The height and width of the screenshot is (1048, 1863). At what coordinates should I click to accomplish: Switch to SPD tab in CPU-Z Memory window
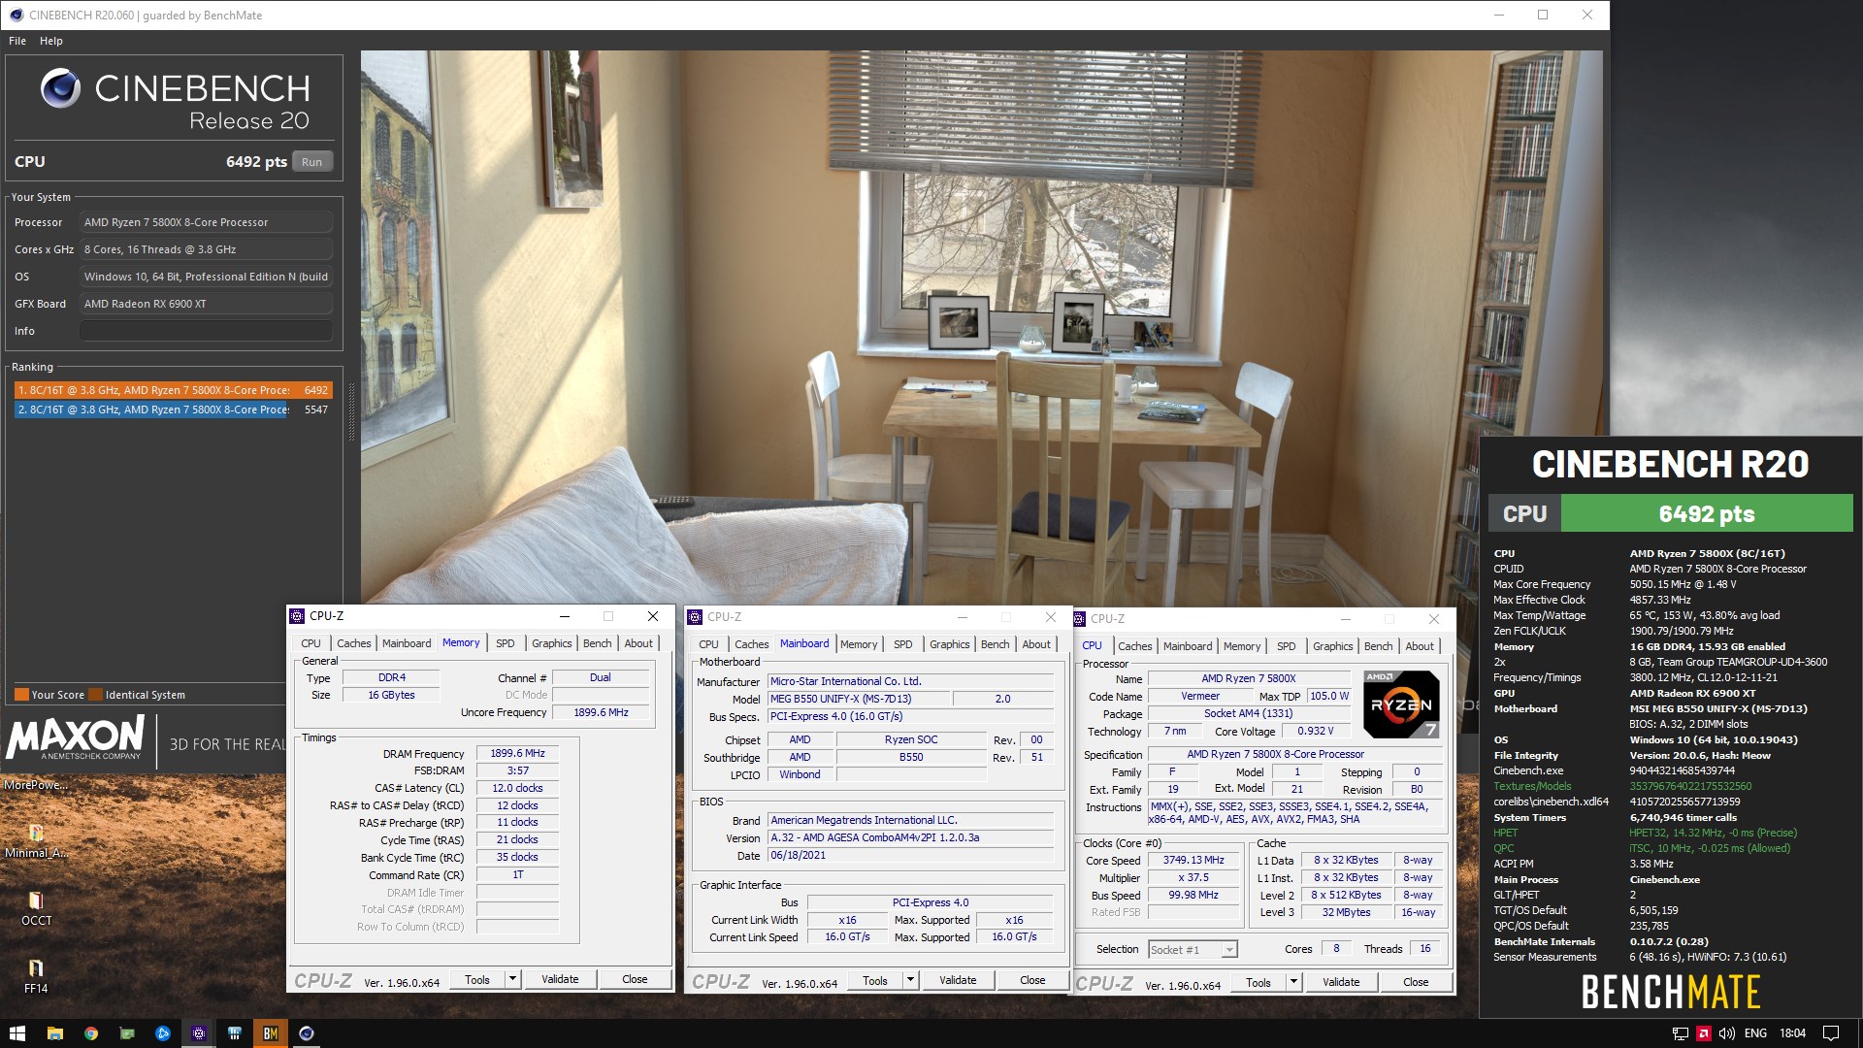coord(506,643)
